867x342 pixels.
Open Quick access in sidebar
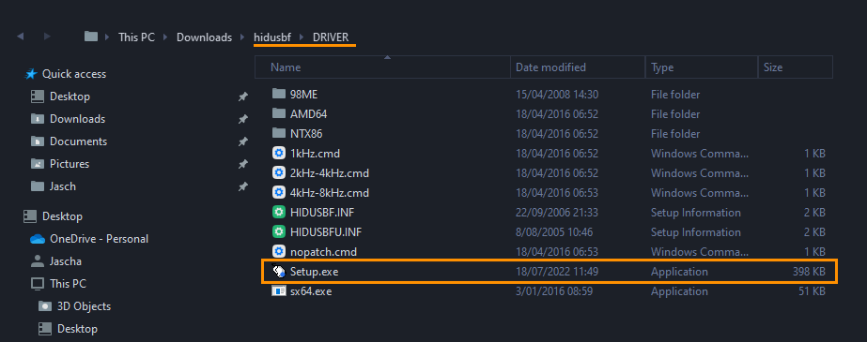[74, 74]
